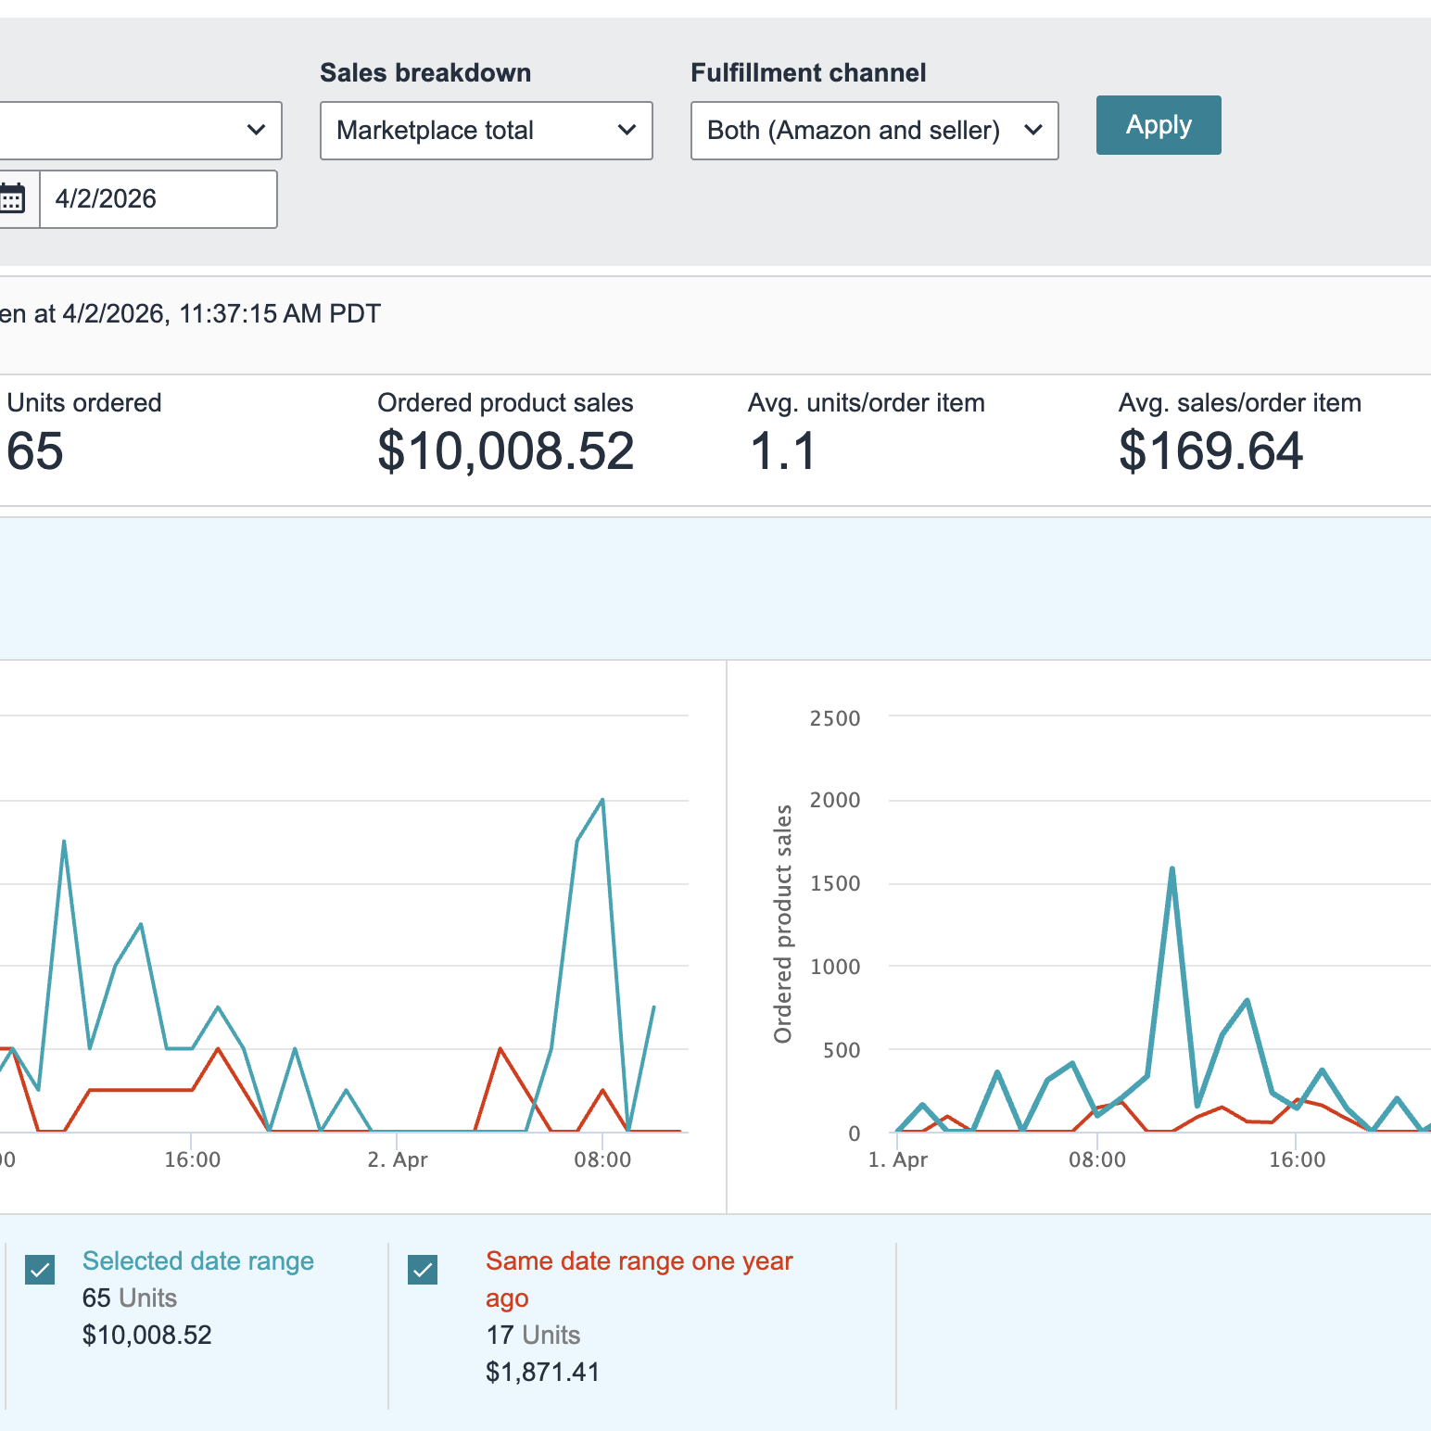Click the Avg. units/order item value 1.1
This screenshot has height=1431, width=1431.
pos(782,451)
